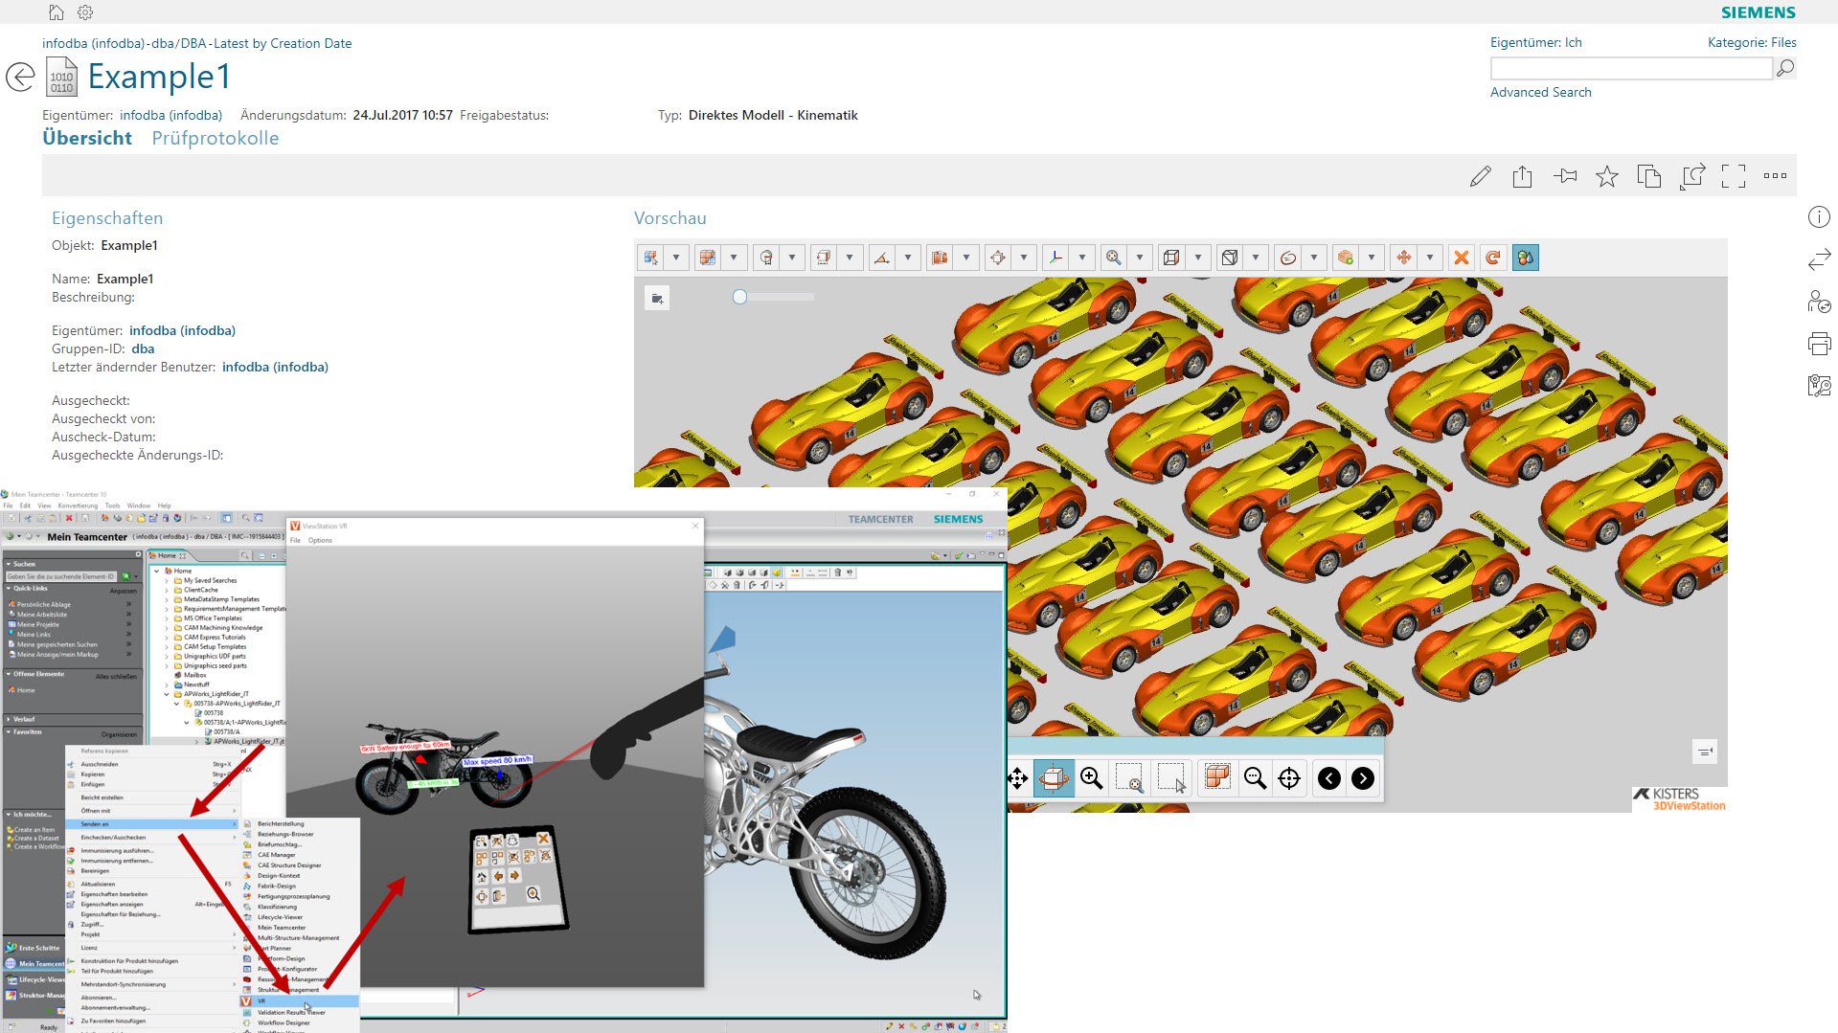Click the orange reset/refresh arrow icon
Screen dimensions: 1838x1033
pyautogui.click(x=1492, y=258)
